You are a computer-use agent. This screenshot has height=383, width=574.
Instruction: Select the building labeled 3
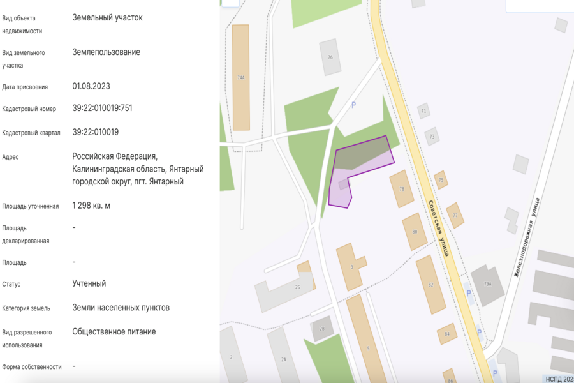click(353, 266)
